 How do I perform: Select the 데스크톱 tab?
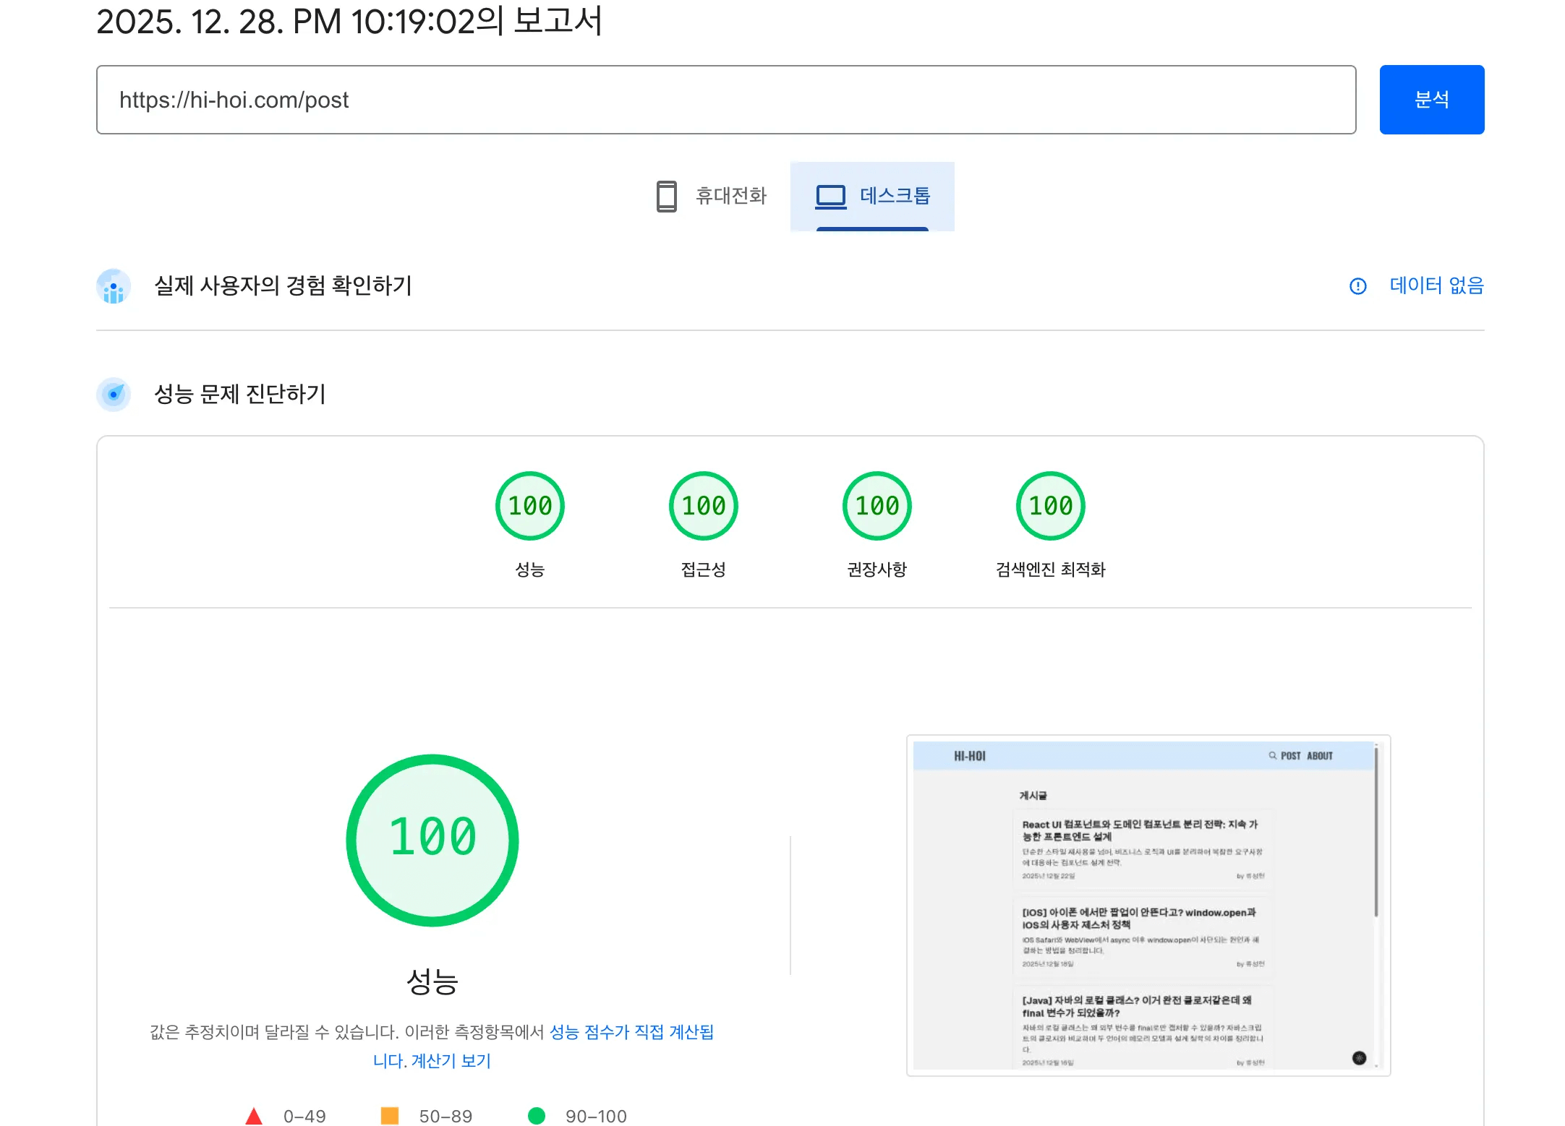click(x=894, y=196)
